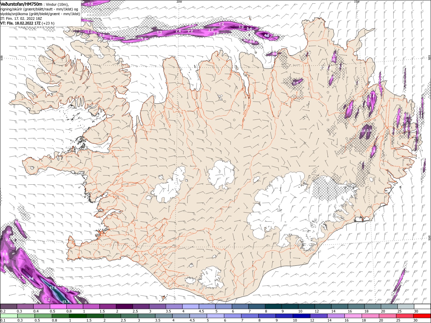
Task: Click the 20W longitude label
Action: (x=179, y=2)
